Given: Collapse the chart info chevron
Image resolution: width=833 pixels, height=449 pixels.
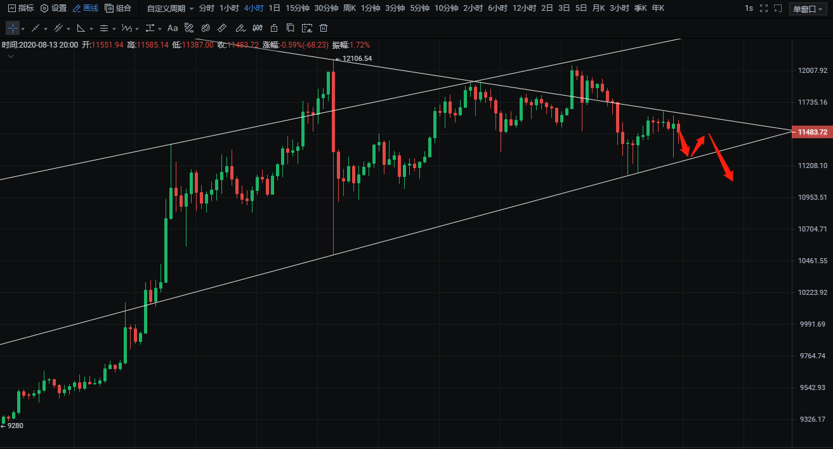Looking at the screenshot, I should pos(11,56).
